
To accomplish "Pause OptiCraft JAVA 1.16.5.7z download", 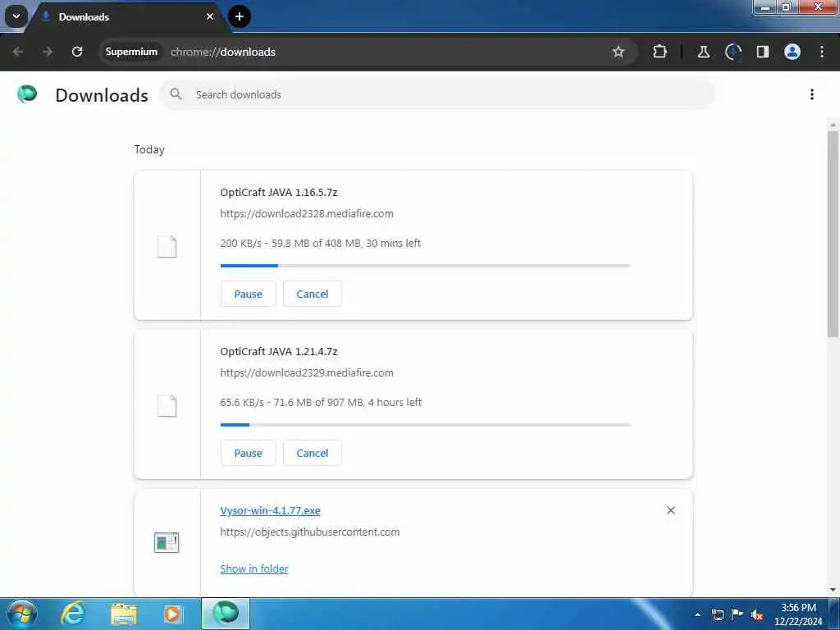I will (x=248, y=294).
